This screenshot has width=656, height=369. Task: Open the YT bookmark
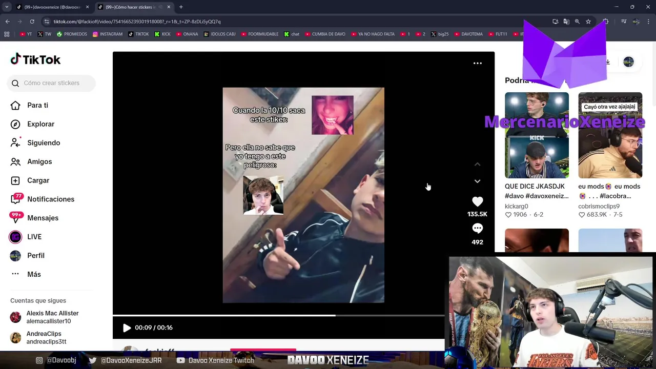[x=26, y=34]
